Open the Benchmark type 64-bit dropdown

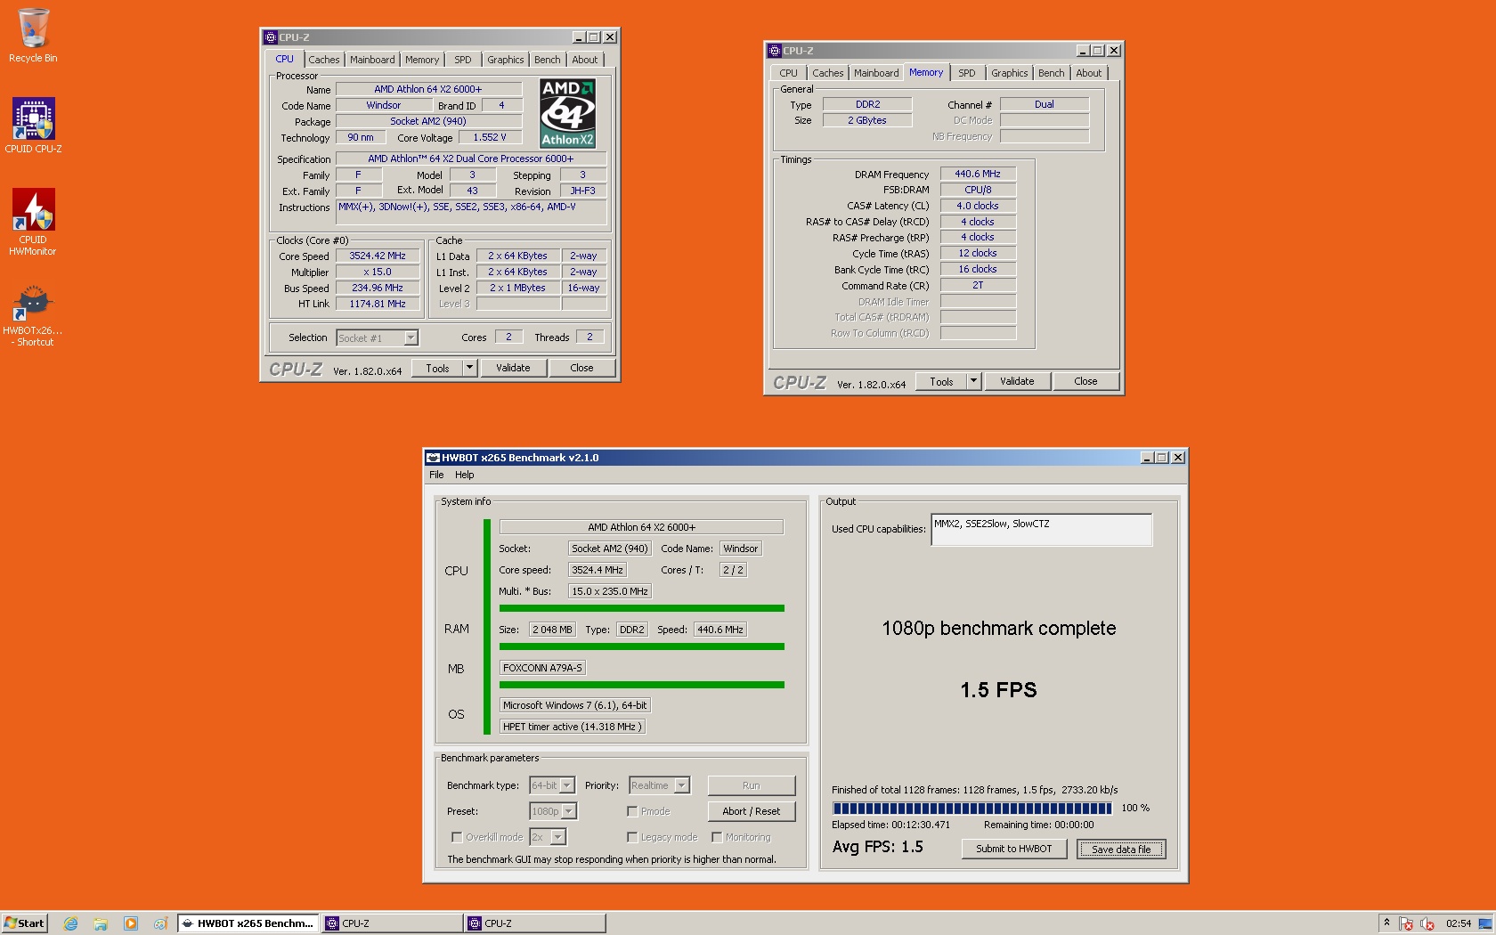click(x=552, y=785)
